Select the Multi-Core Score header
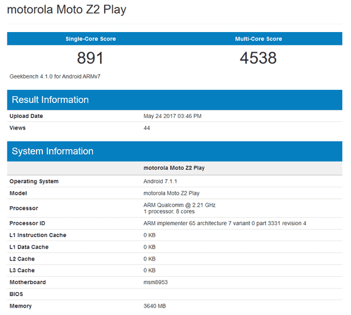 pyautogui.click(x=258, y=39)
